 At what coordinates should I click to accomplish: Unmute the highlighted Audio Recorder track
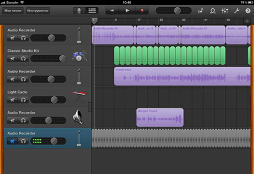tap(12, 141)
